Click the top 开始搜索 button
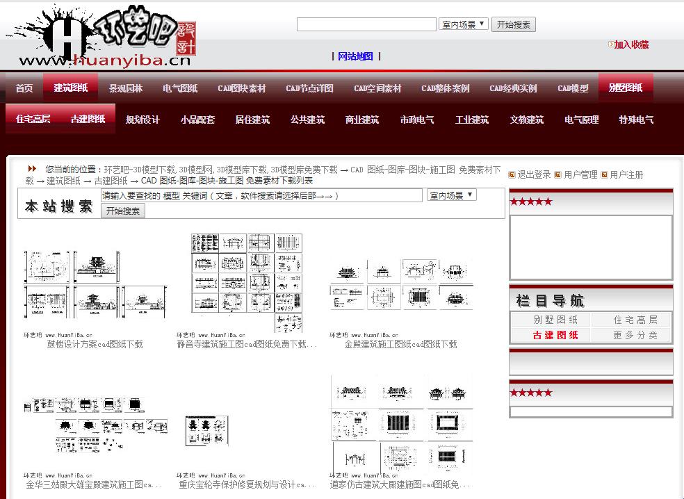Viewport: 684px width, 499px height. pyautogui.click(x=514, y=24)
